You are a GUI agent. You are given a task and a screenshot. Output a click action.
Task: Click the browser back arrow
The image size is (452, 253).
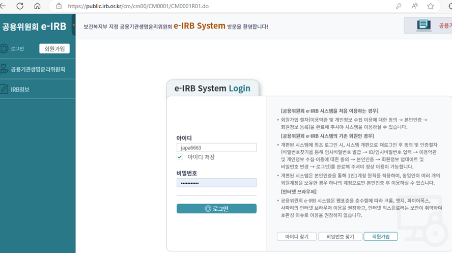tap(6, 6)
